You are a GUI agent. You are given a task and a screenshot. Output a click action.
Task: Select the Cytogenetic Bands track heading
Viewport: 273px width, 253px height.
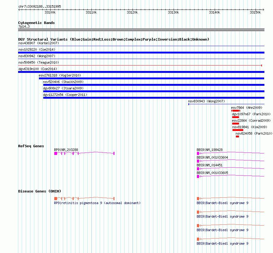[37, 23]
